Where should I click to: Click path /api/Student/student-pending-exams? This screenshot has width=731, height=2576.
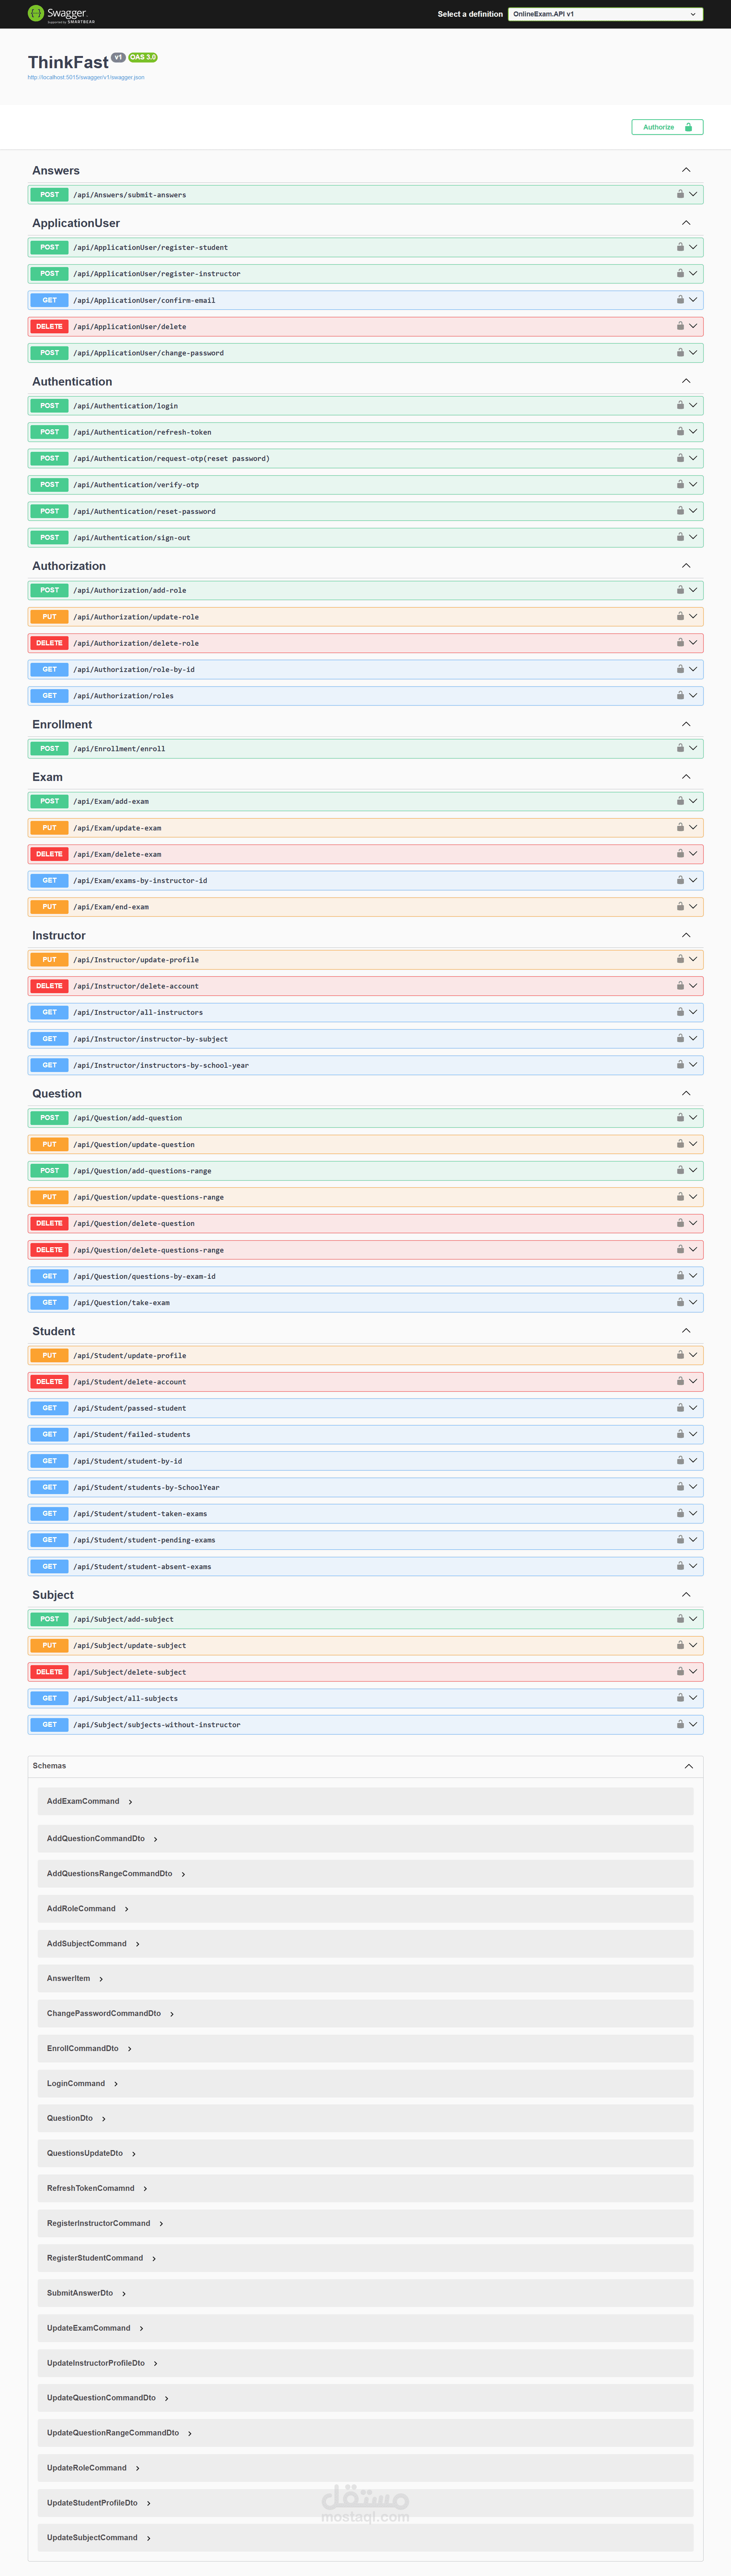(x=144, y=1540)
